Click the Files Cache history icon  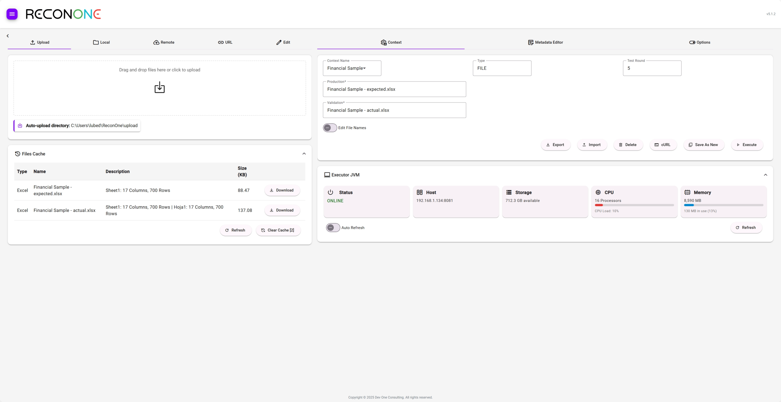tap(17, 154)
